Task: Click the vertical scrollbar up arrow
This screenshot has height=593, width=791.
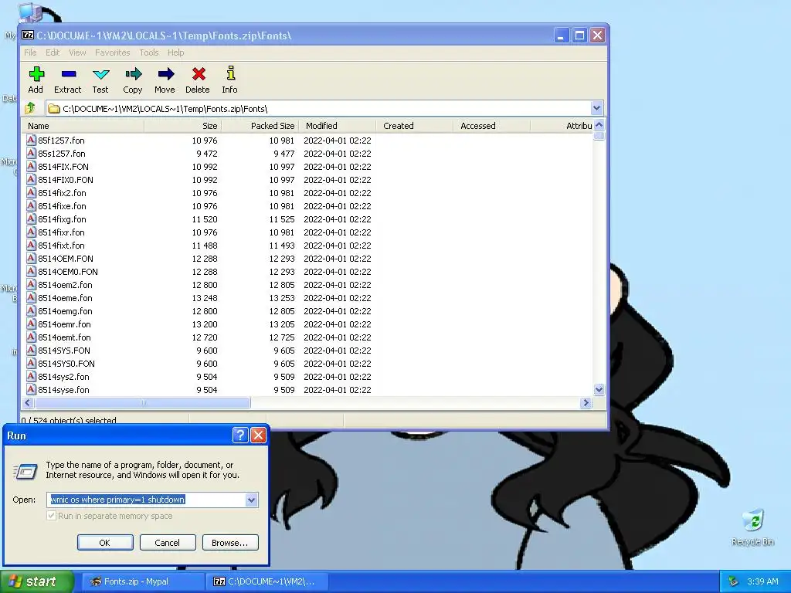Action: [599, 125]
